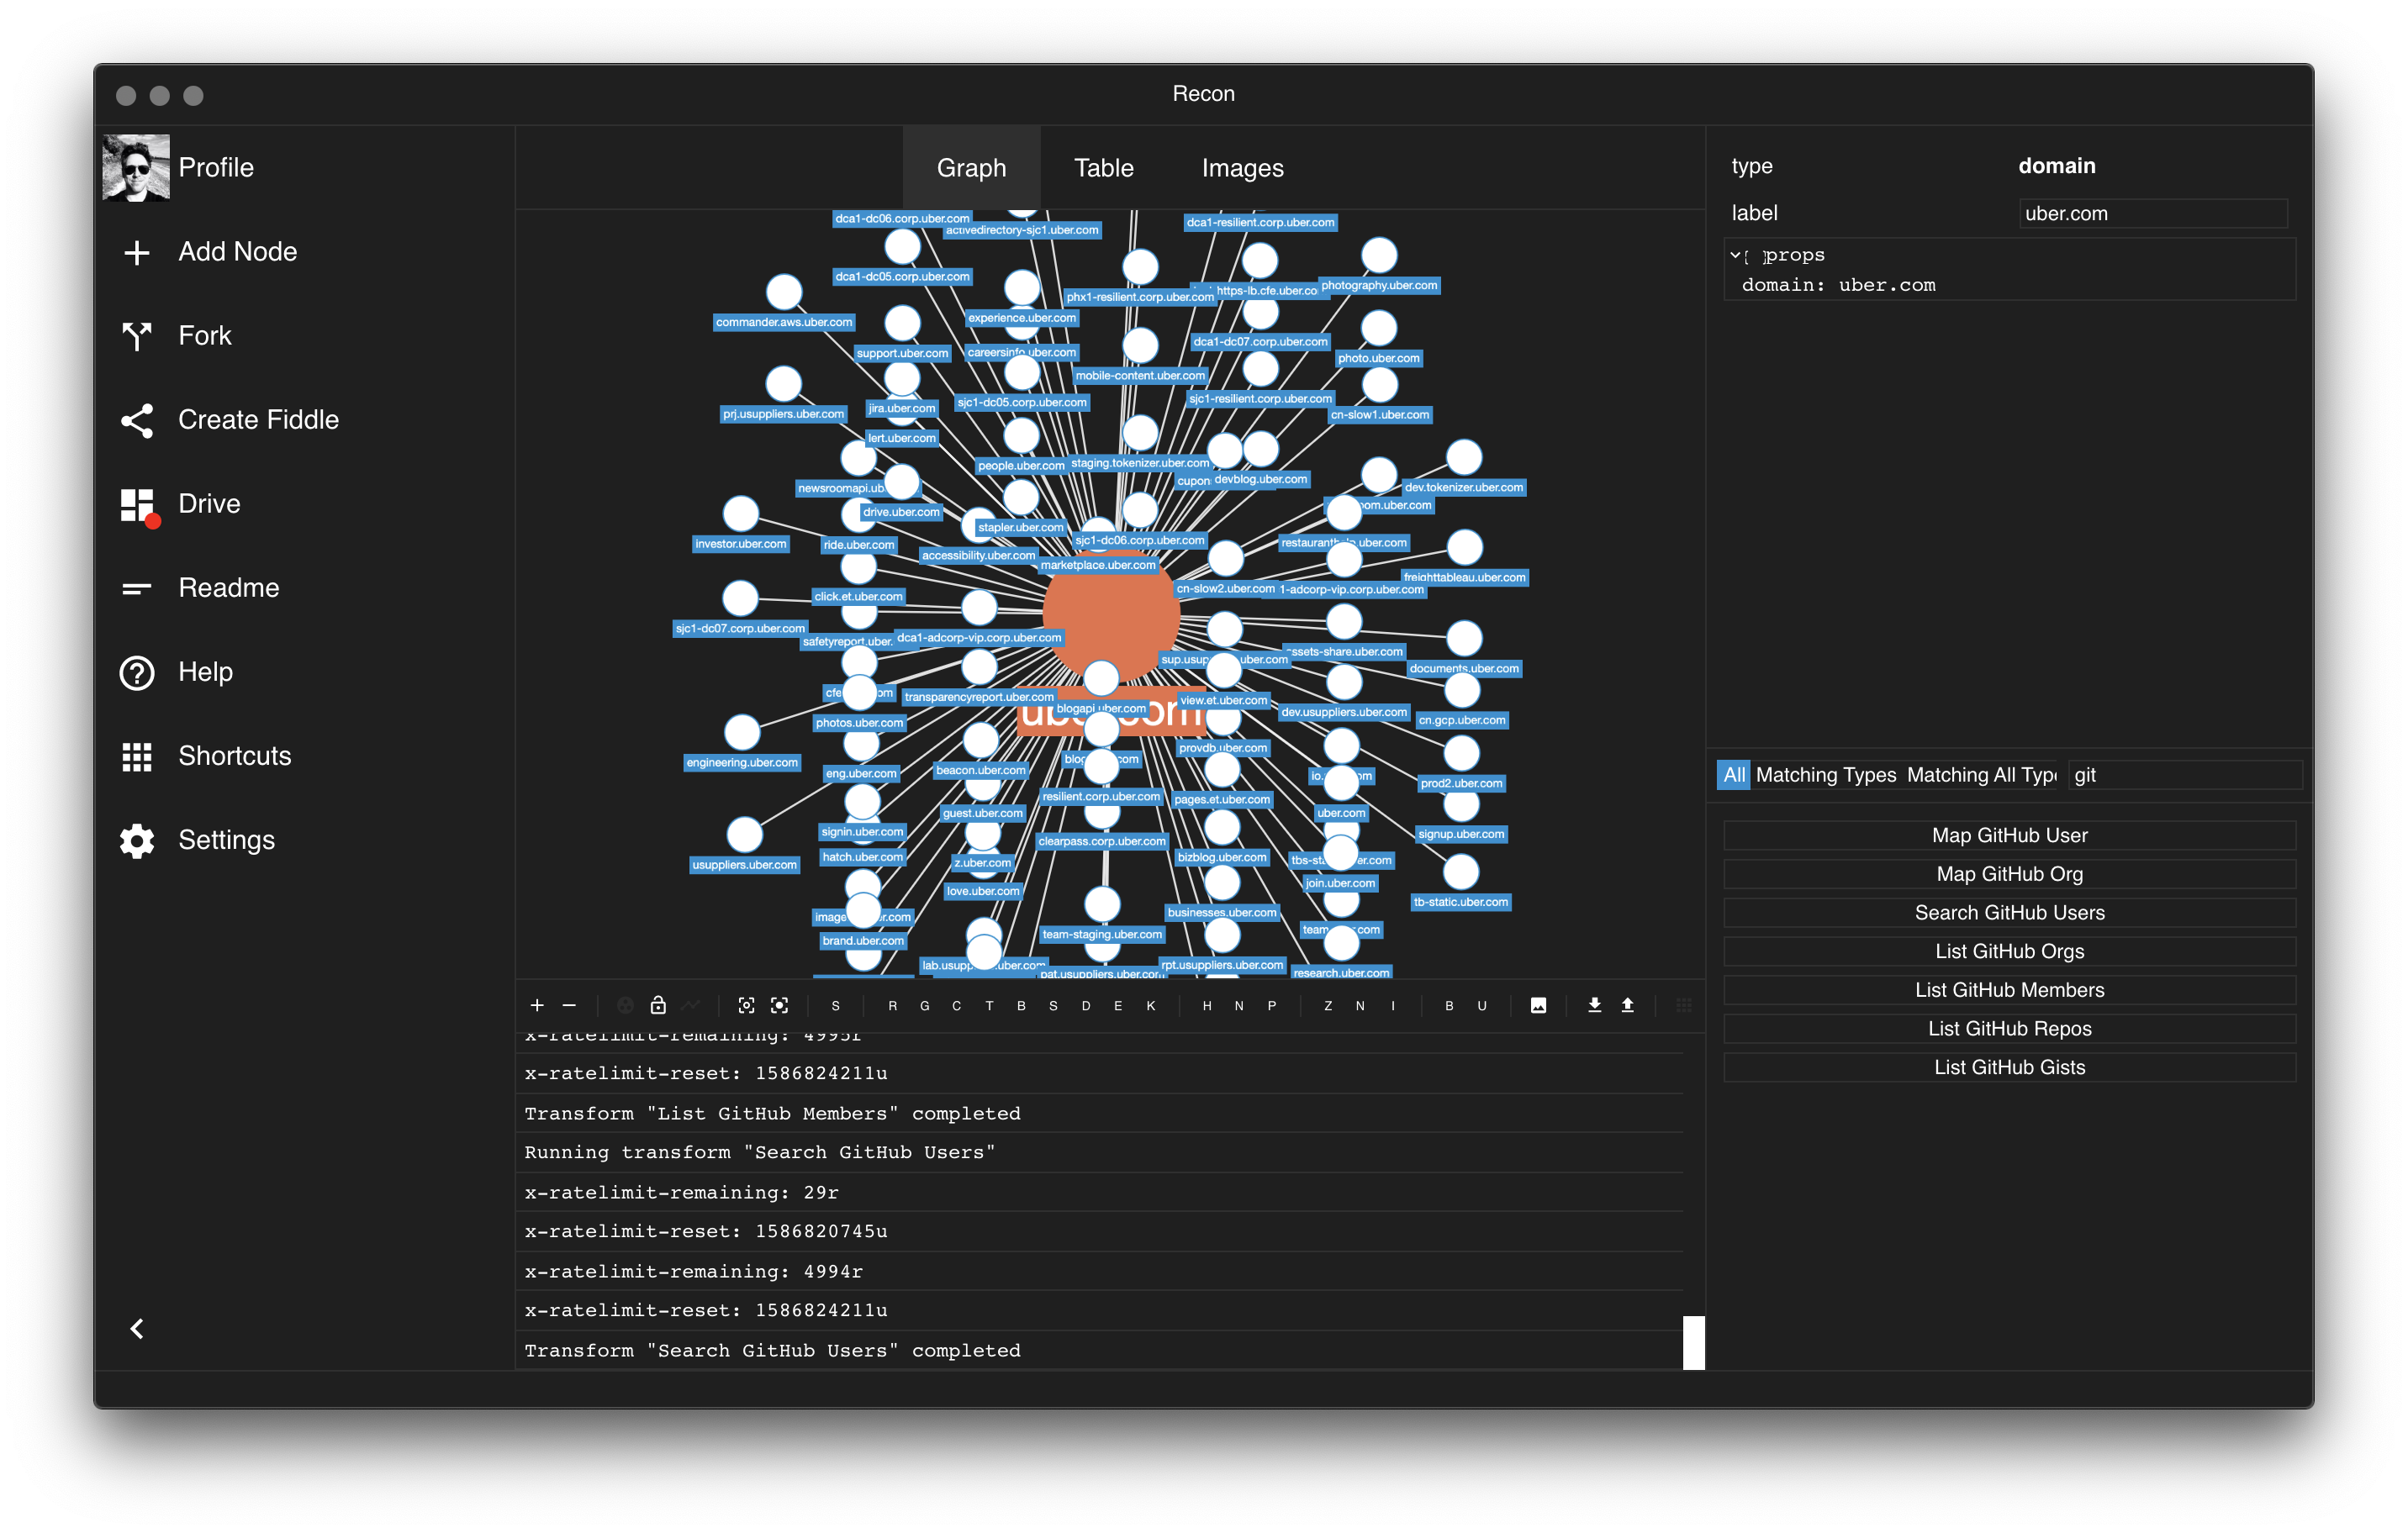Show the Shortcuts grid
This screenshot has width=2408, height=1533.
137,756
